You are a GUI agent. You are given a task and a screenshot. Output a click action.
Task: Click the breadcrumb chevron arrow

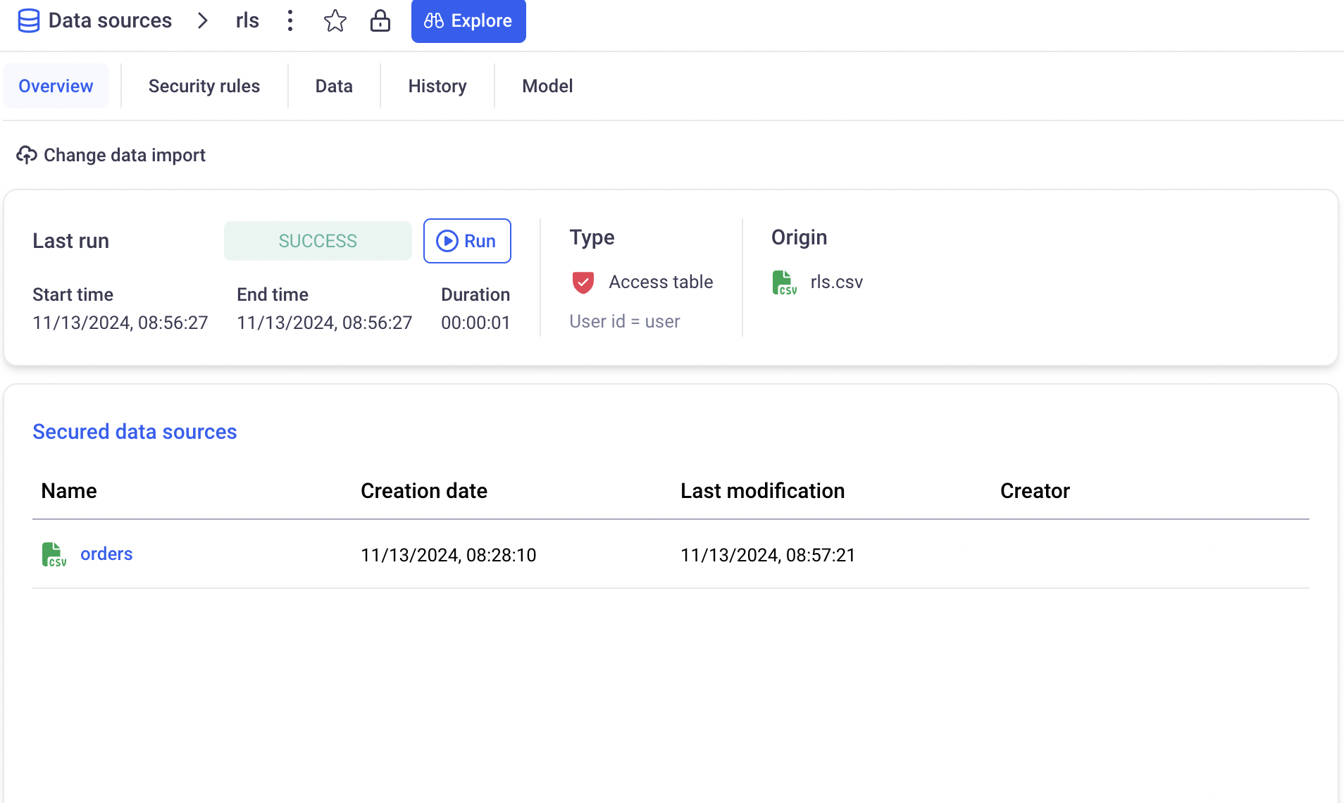203,21
